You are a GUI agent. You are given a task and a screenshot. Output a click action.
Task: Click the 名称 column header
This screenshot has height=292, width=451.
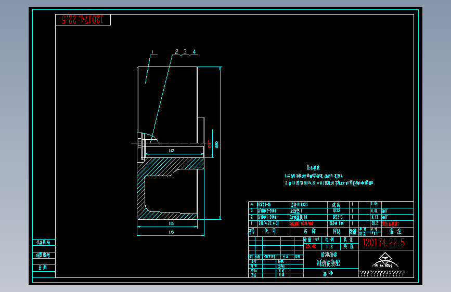pos(310,231)
